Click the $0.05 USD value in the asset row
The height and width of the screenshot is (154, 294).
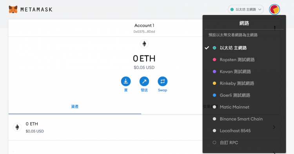click(x=34, y=131)
